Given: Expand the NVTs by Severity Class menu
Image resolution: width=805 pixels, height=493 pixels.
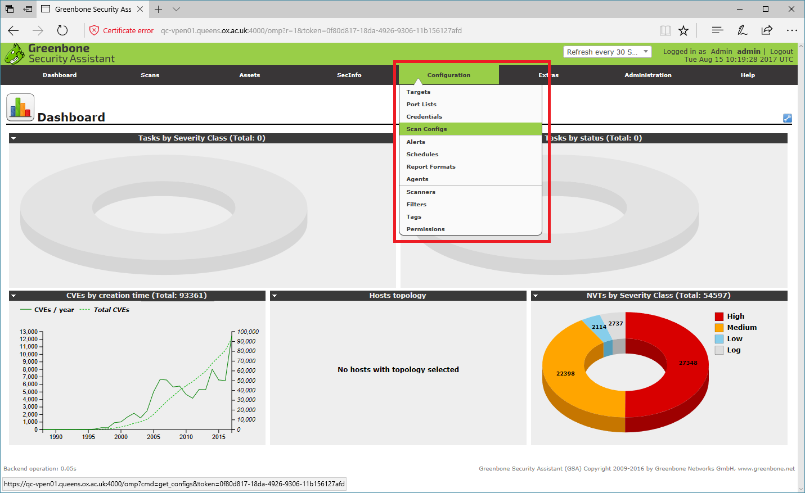Looking at the screenshot, I should tap(536, 296).
